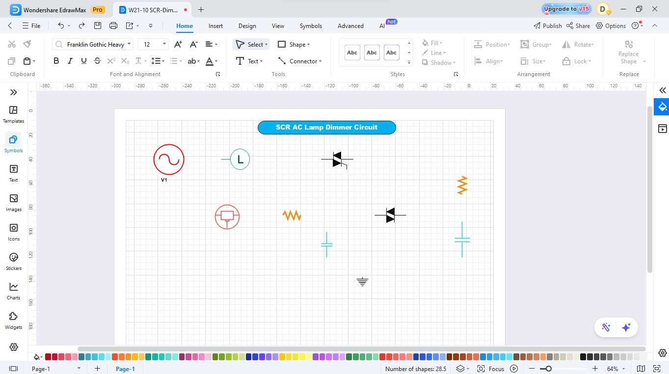Click the Upgrade to V15 button
The width and height of the screenshot is (669, 374).
click(566, 9)
